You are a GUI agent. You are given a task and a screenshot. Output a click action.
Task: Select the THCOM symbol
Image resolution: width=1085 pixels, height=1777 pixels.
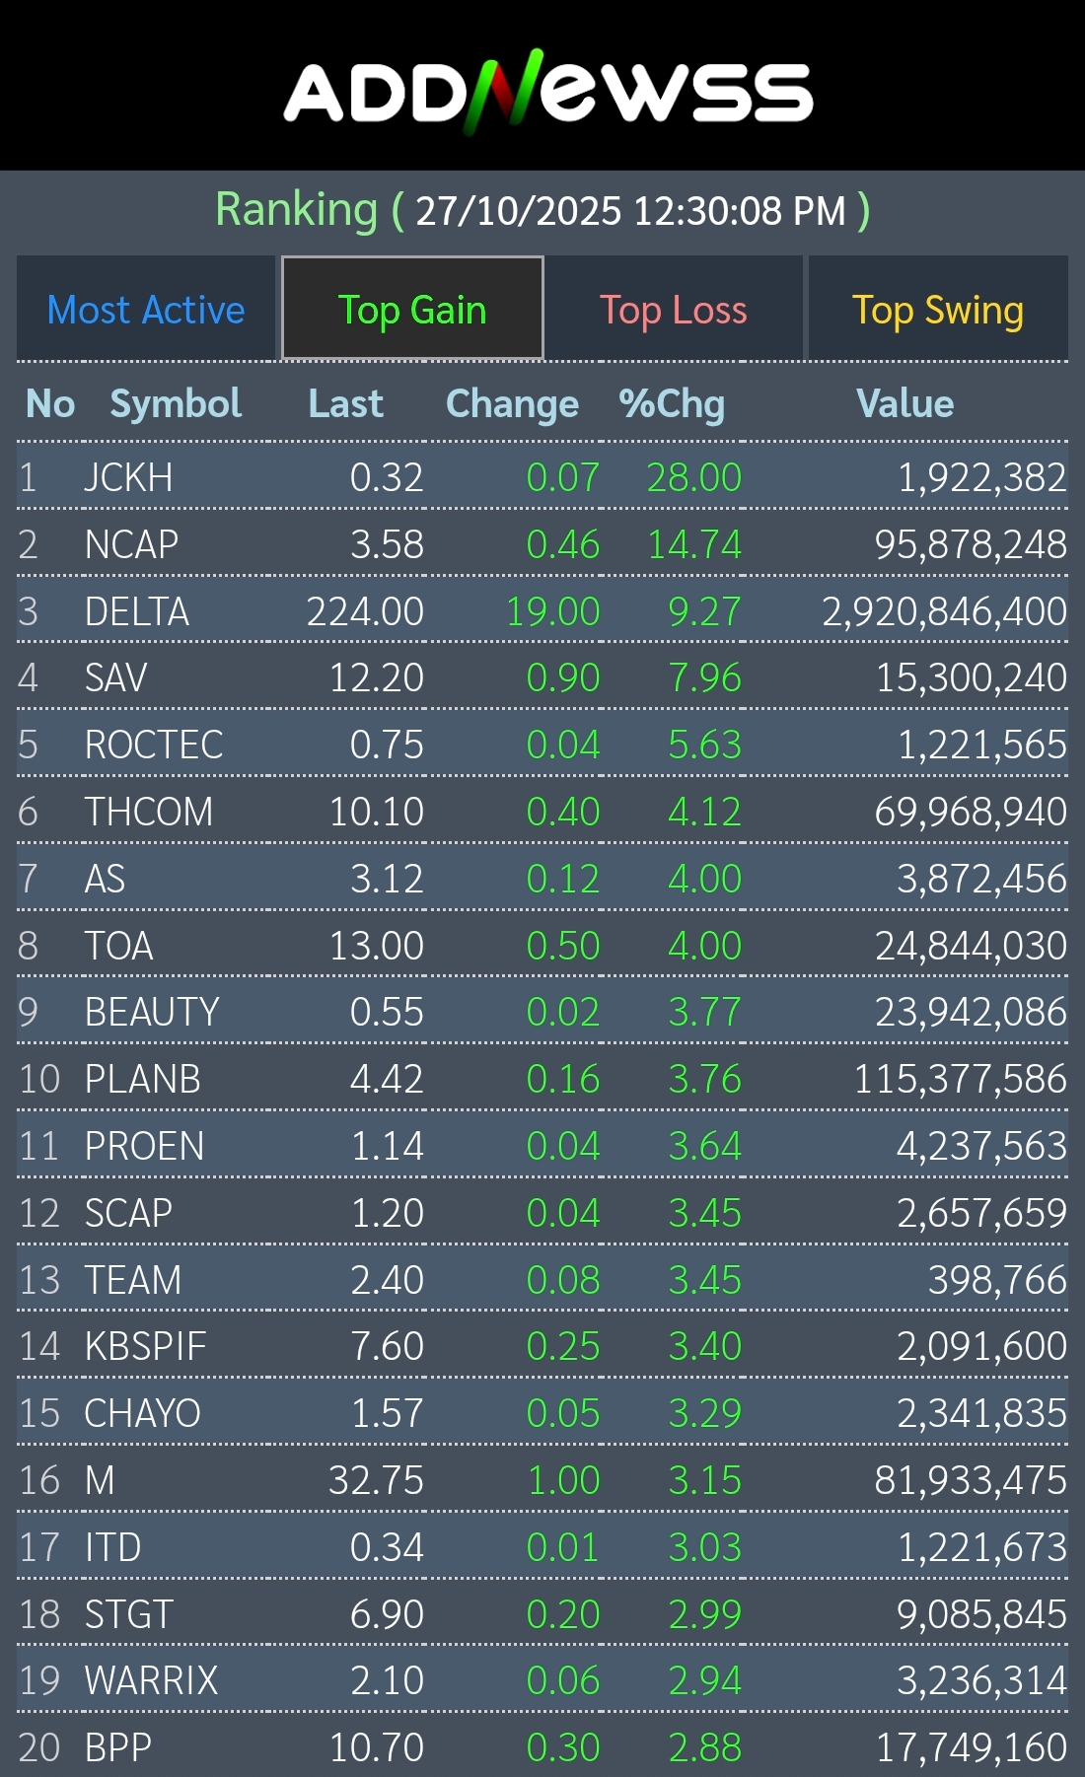pyautogui.click(x=149, y=812)
